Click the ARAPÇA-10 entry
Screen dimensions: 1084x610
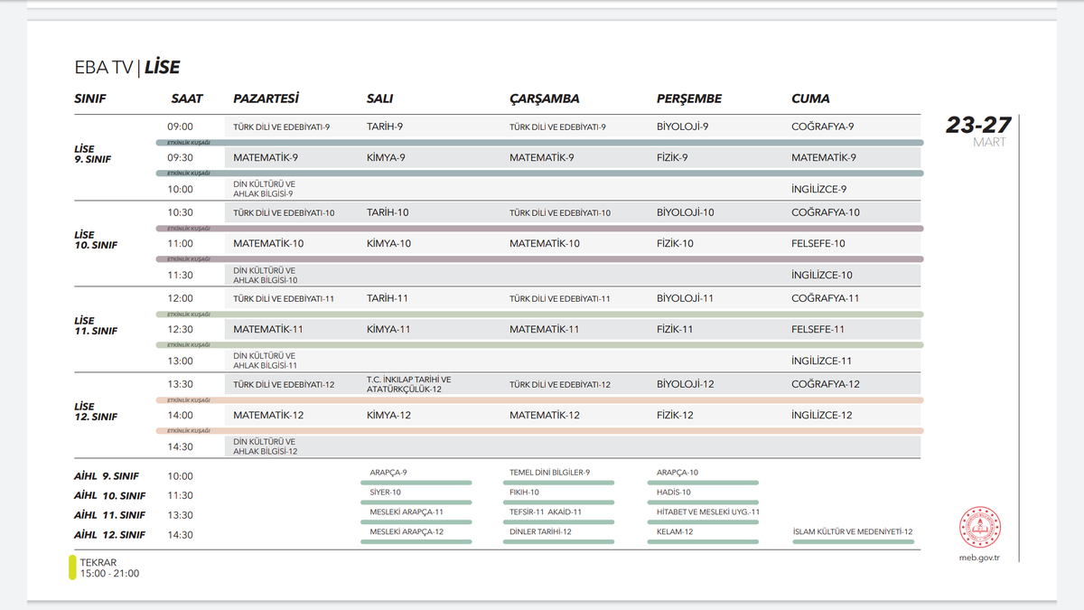(x=677, y=473)
